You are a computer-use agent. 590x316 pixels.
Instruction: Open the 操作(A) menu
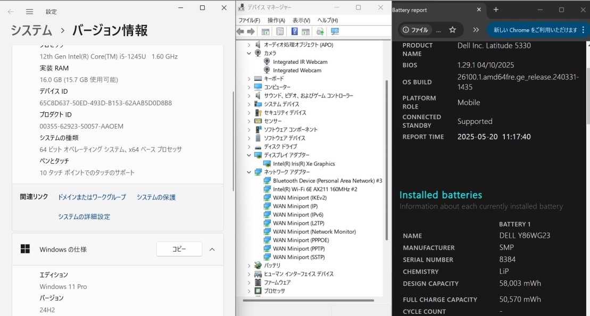click(276, 20)
